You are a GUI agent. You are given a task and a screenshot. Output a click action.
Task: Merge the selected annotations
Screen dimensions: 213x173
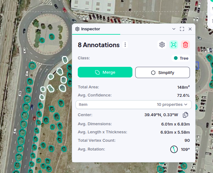point(105,72)
